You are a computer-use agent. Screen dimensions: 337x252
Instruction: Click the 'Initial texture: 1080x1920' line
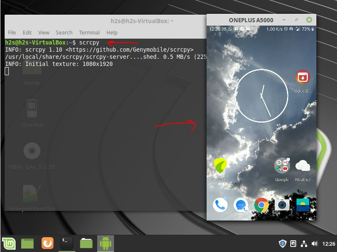tap(69, 64)
